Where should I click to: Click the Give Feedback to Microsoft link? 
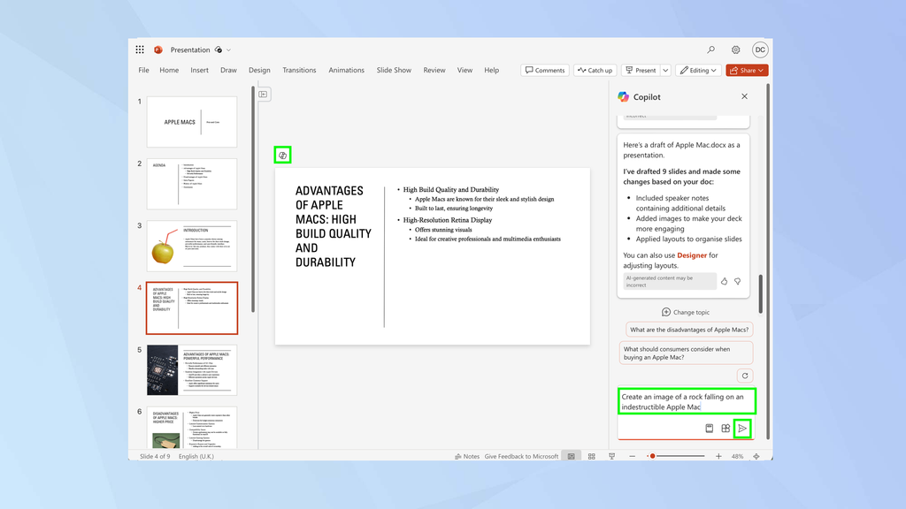pos(523,456)
